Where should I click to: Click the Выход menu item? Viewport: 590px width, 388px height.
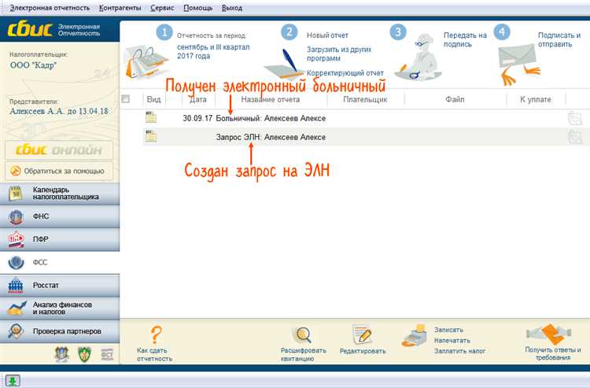(x=232, y=8)
